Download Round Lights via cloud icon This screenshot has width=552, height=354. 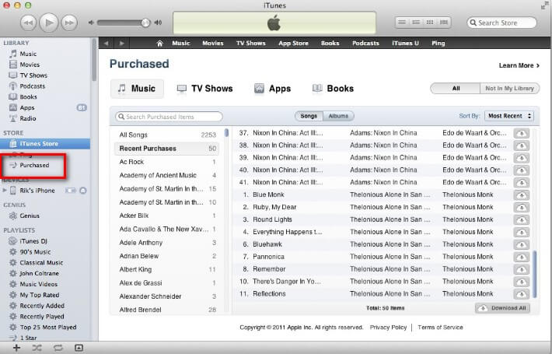pyautogui.click(x=522, y=220)
